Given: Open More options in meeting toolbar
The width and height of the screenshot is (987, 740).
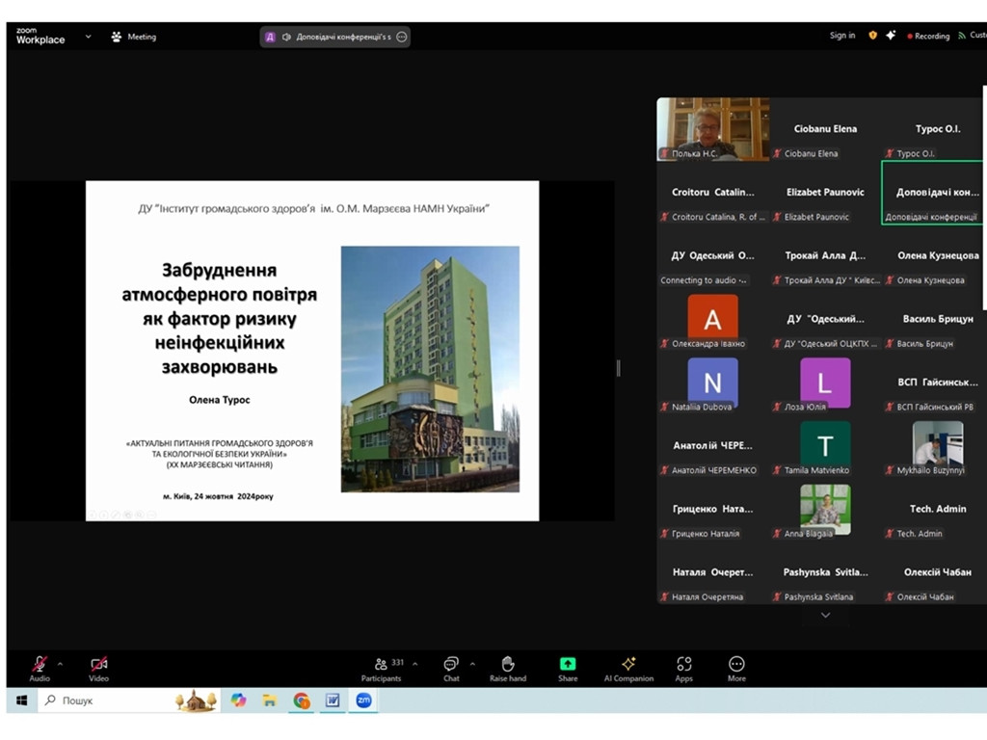Looking at the screenshot, I should point(736,669).
